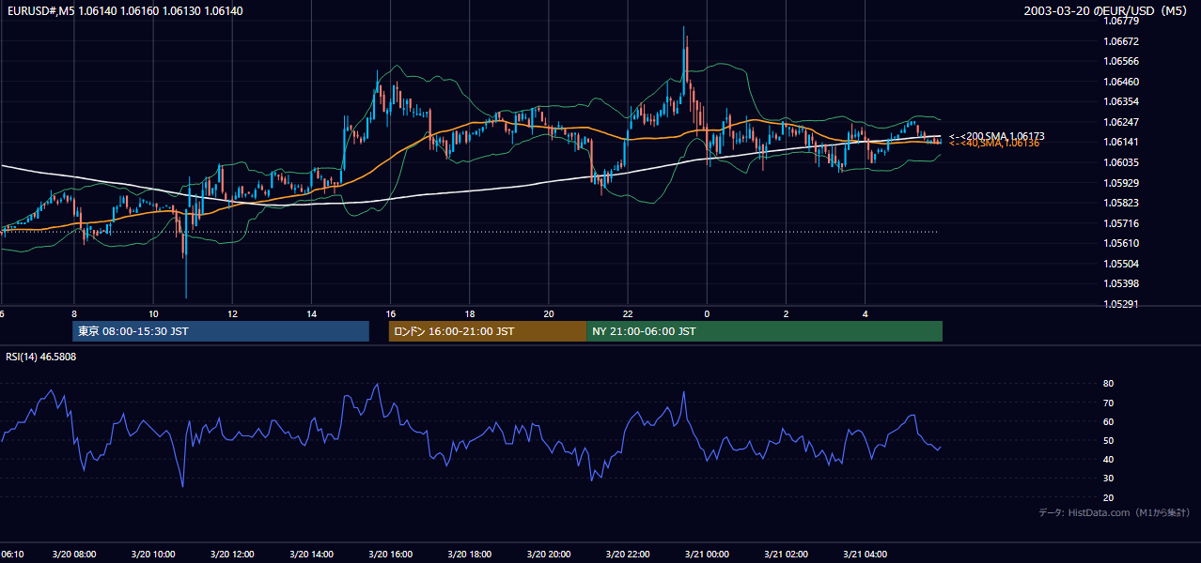Click the 40 SMA 1.06136 label
This screenshot has width=1201, height=563.
[993, 144]
